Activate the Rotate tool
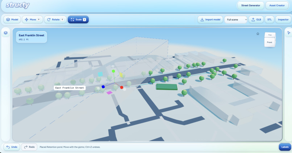The height and width of the screenshot is (153, 292). point(55,20)
